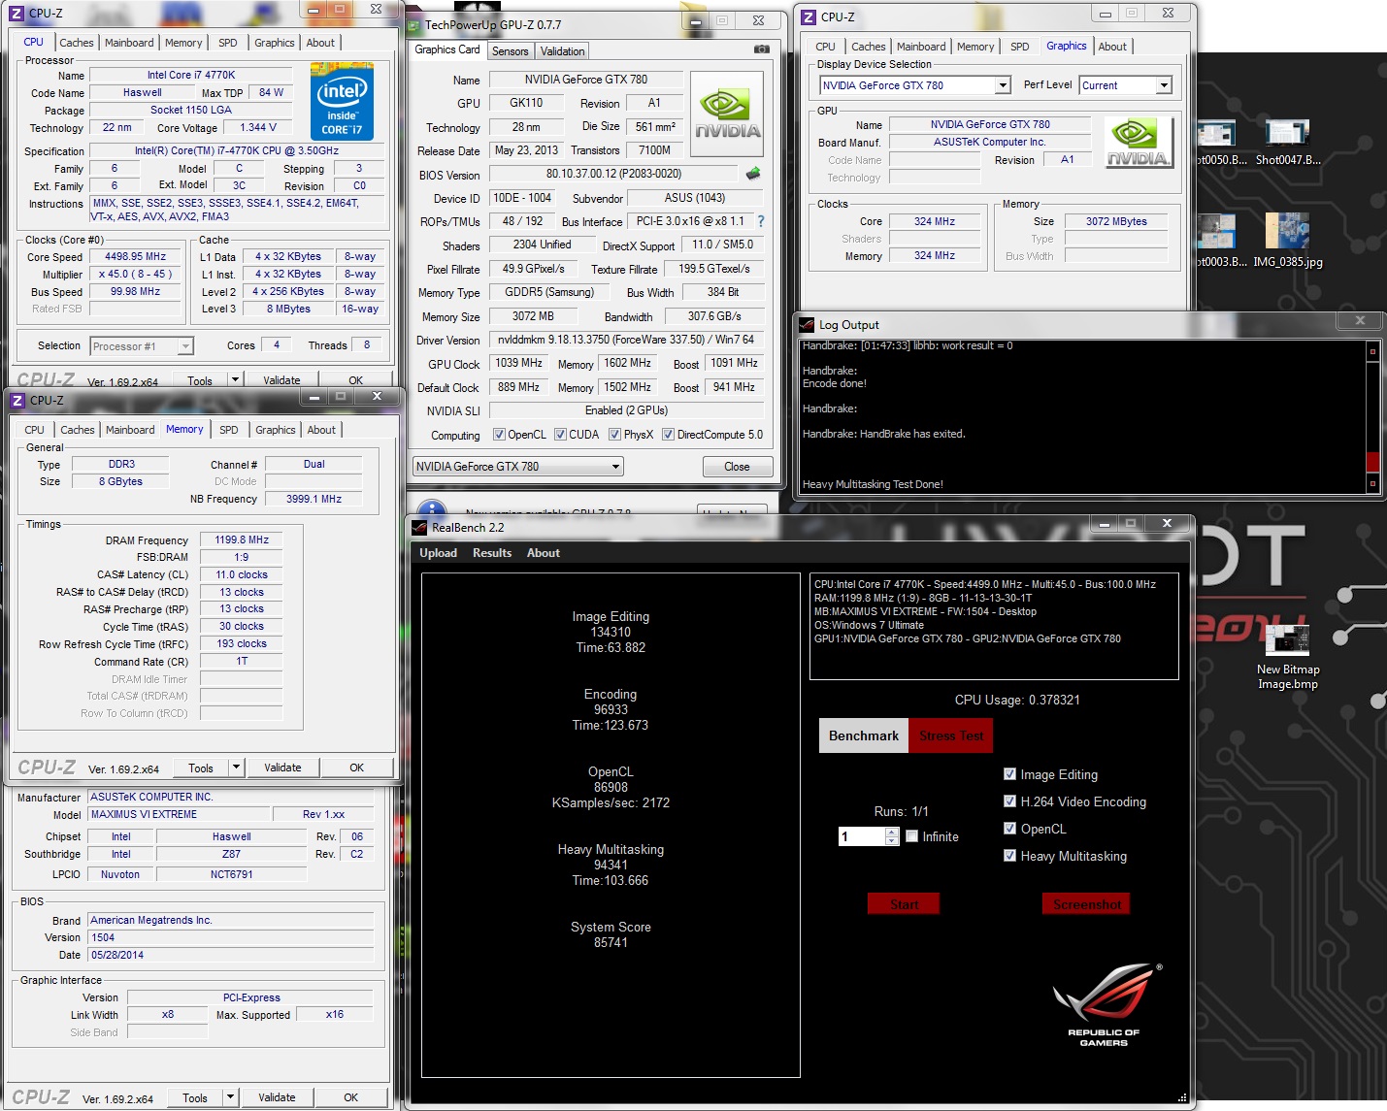Click the system info text box in RealBench
The image size is (1387, 1111).
coord(994,626)
